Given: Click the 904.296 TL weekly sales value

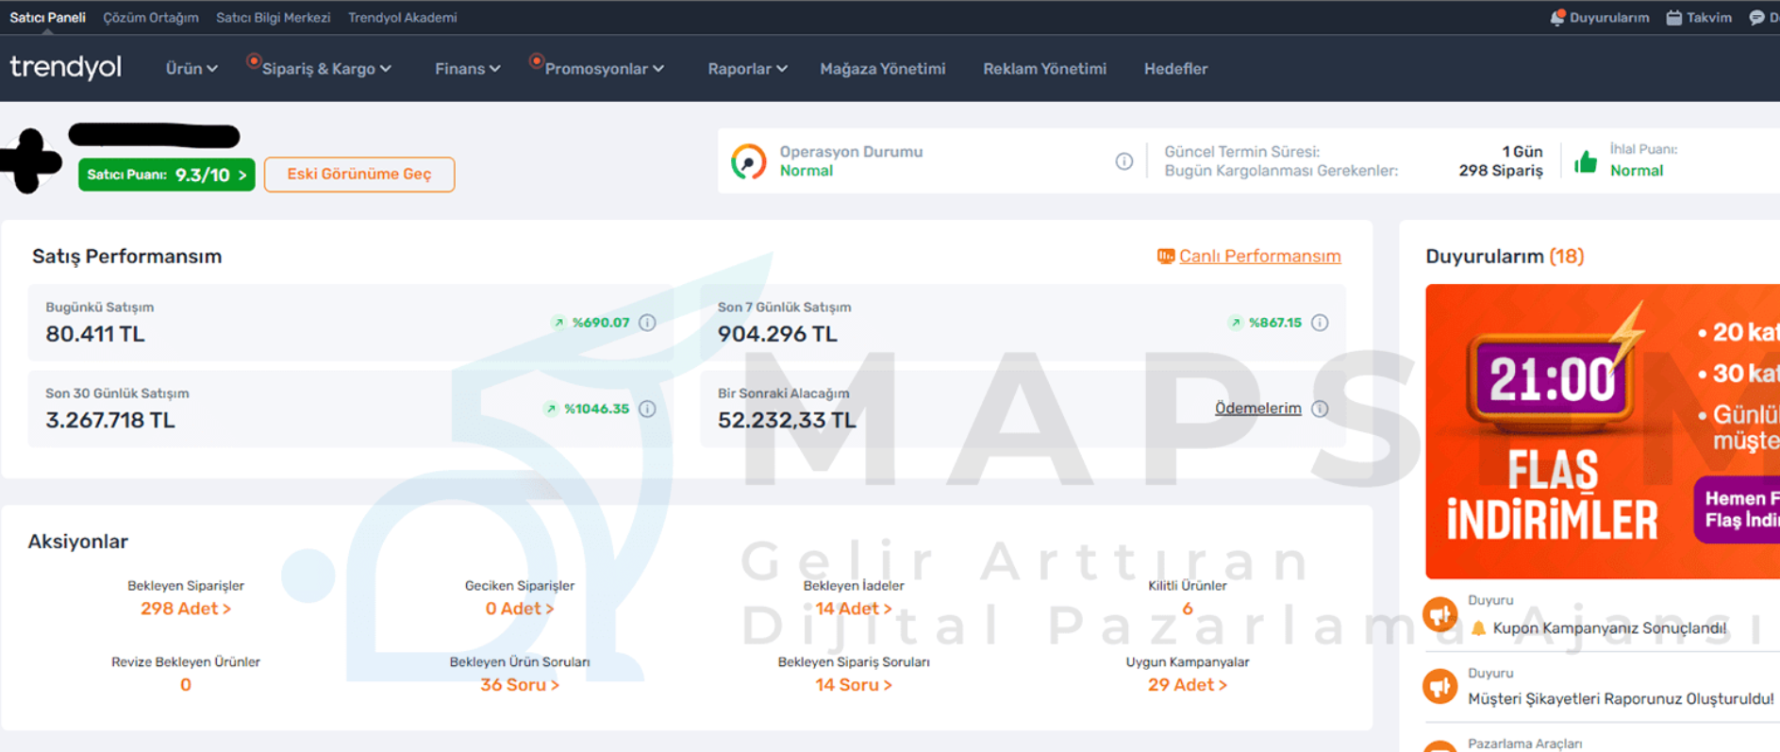Looking at the screenshot, I should (777, 334).
